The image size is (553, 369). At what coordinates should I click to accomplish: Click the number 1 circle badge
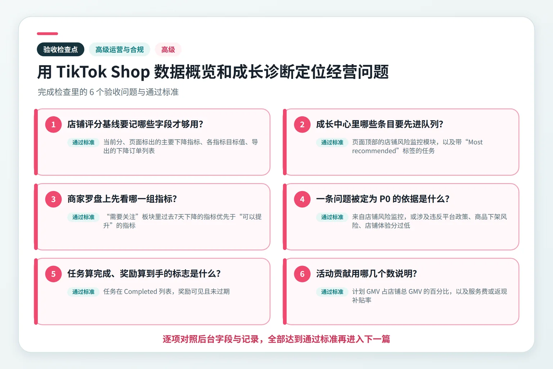coord(53,124)
